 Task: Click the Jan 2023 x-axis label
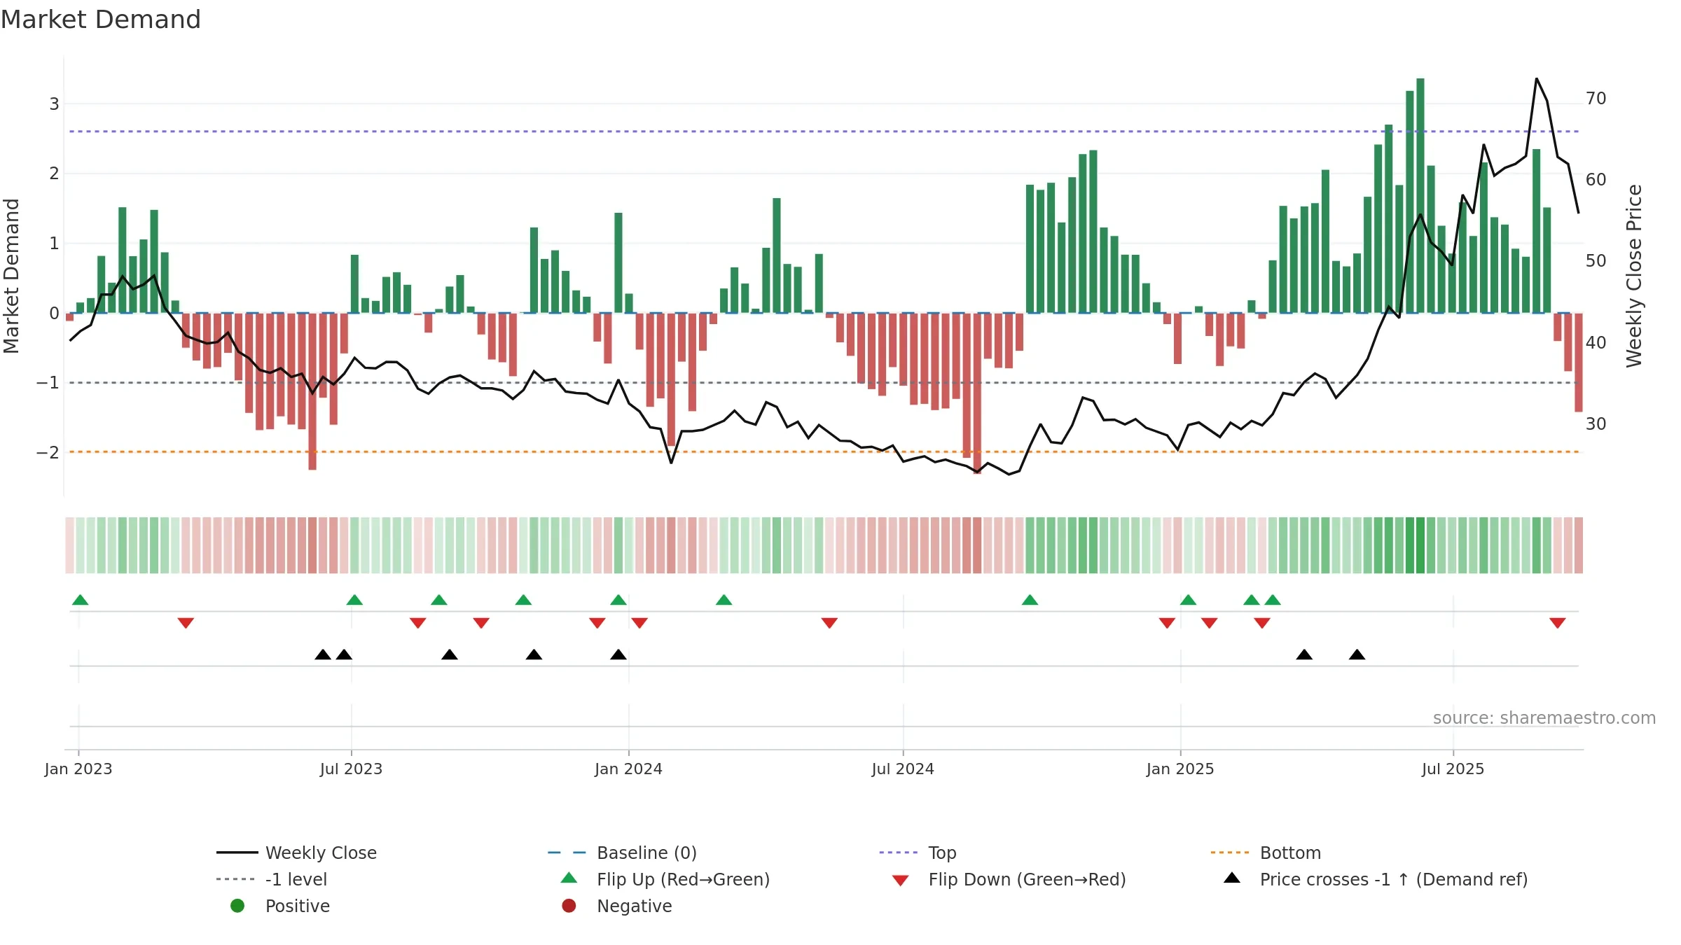(78, 769)
